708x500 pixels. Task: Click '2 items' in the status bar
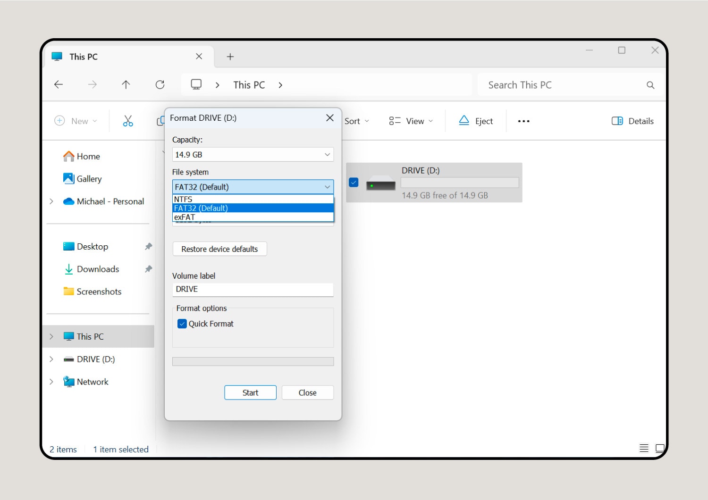tap(63, 450)
